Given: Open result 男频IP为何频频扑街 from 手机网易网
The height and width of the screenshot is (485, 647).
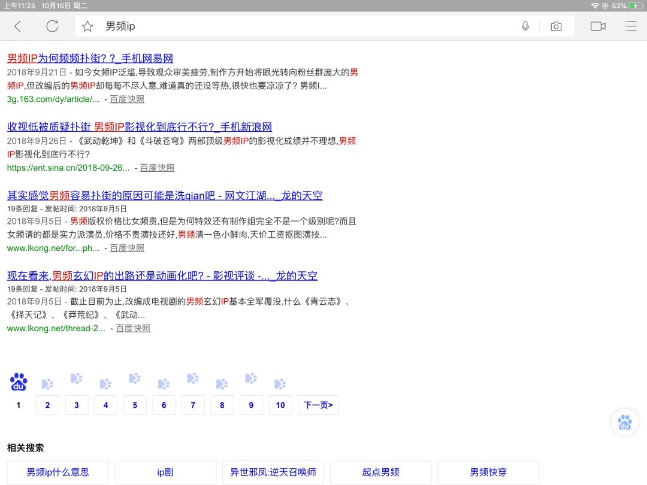Looking at the screenshot, I should click(x=90, y=59).
